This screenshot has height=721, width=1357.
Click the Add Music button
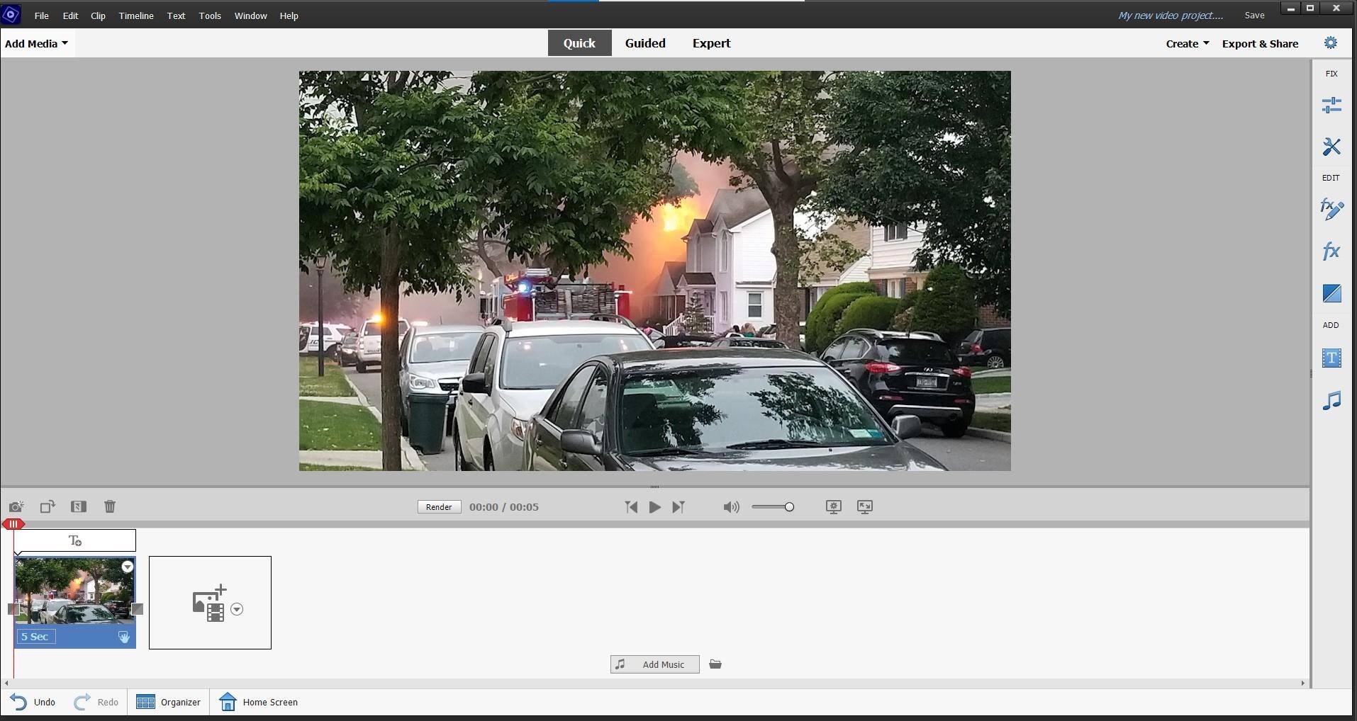coord(654,664)
